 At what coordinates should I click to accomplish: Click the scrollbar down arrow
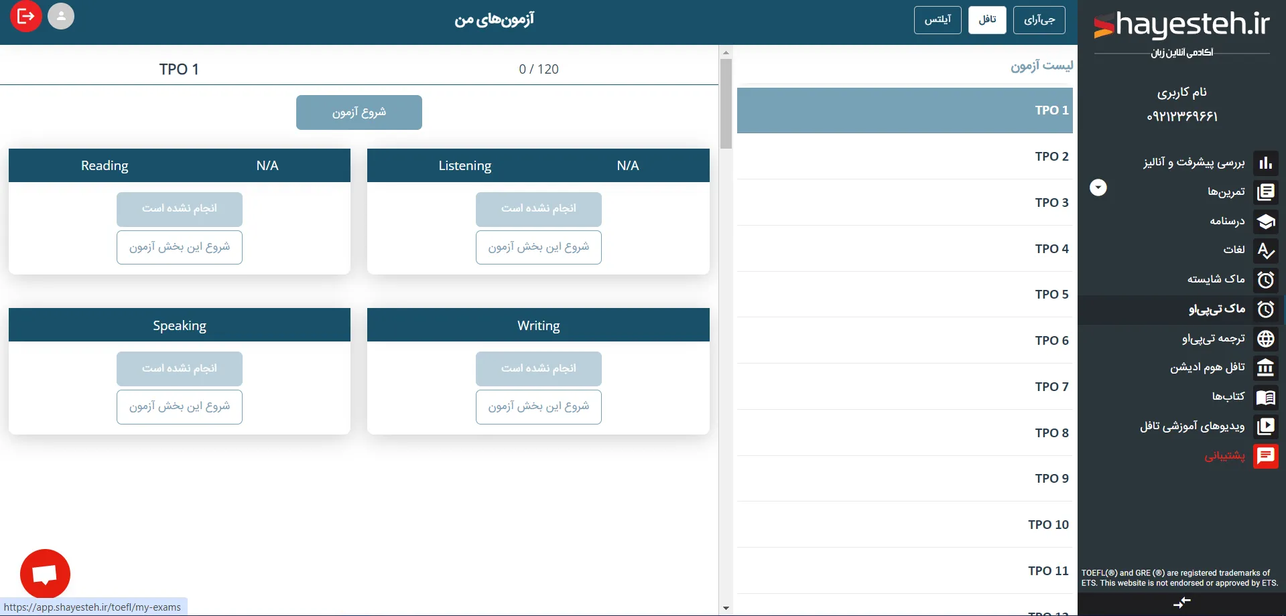pos(726,609)
